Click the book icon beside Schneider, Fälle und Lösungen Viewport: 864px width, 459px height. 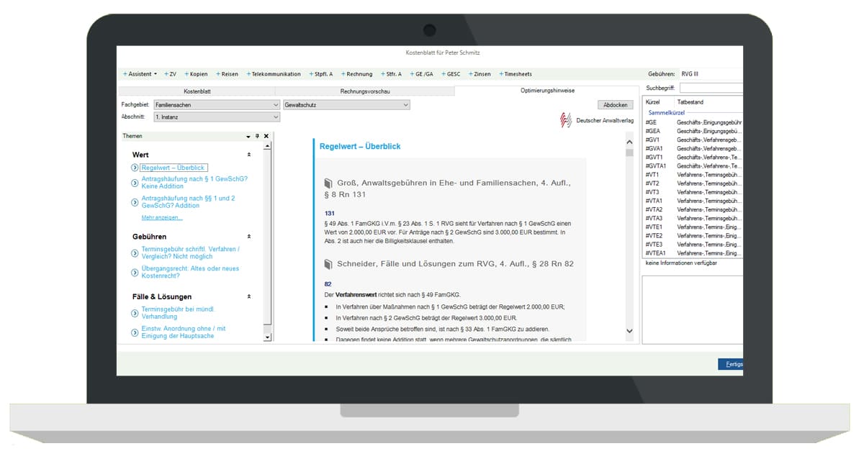tap(328, 264)
